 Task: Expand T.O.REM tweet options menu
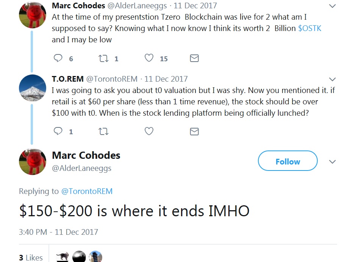pyautogui.click(x=332, y=79)
